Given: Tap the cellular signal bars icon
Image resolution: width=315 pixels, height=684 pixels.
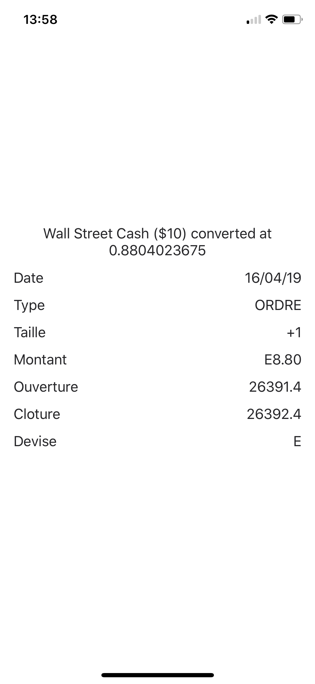Looking at the screenshot, I should click(253, 20).
